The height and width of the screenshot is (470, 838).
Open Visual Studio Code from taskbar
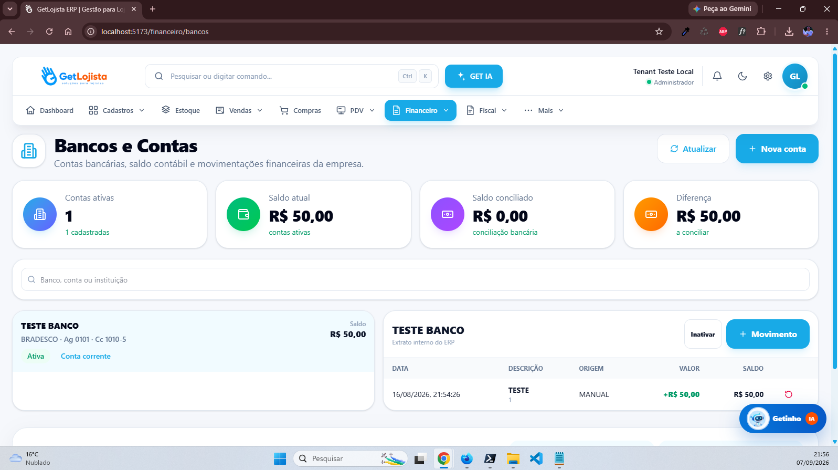(536, 458)
